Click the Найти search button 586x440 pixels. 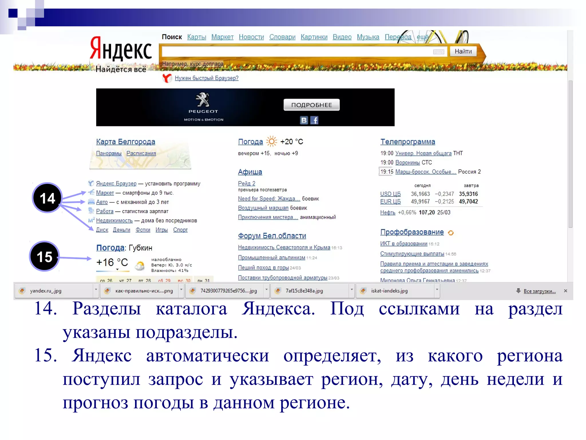tap(463, 52)
